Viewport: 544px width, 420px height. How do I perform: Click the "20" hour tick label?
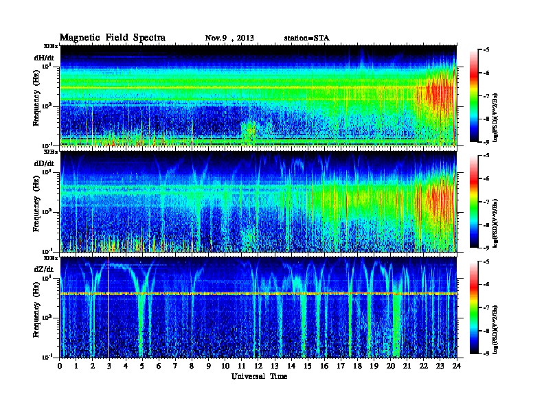(390, 366)
